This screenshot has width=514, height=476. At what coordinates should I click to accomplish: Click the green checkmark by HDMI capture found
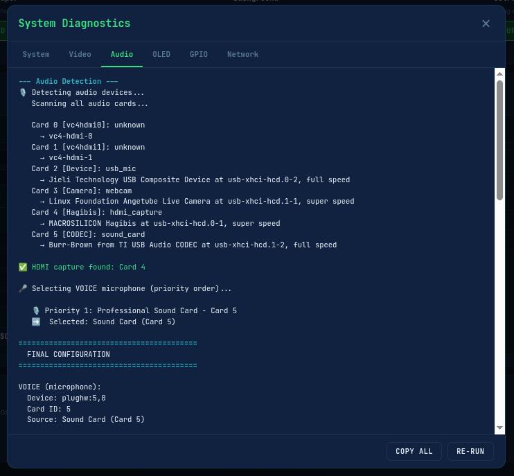pos(23,267)
